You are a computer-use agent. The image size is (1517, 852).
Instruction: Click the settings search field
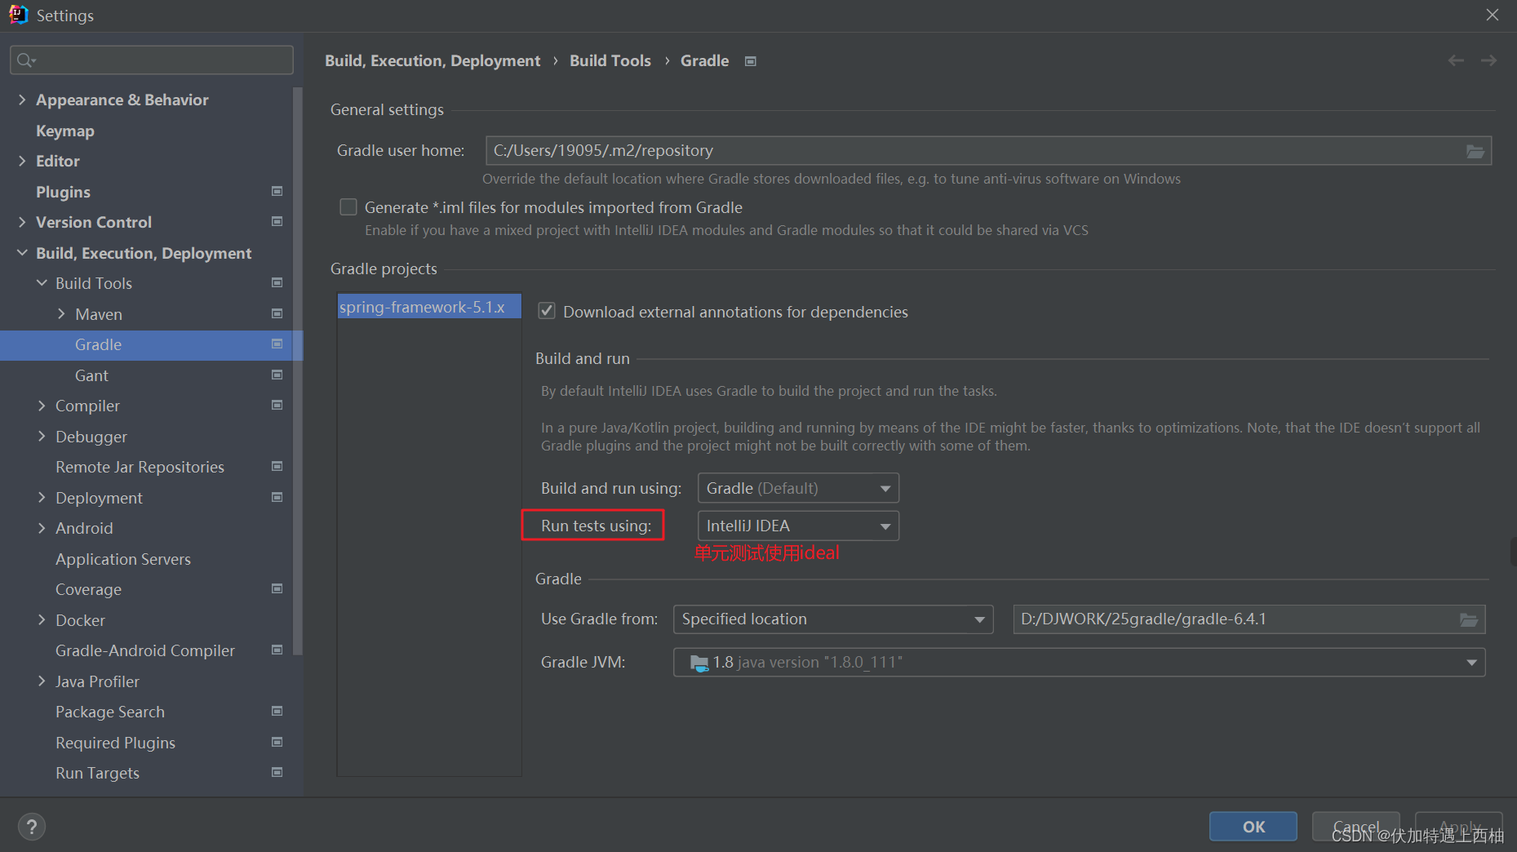(x=152, y=60)
